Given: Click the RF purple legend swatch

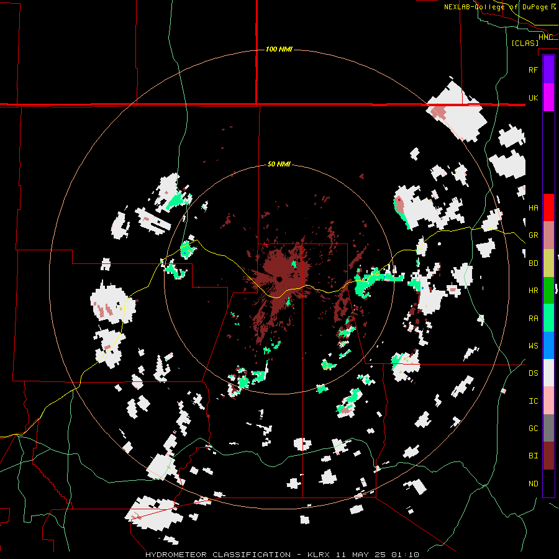Looking at the screenshot, I should click(548, 70).
